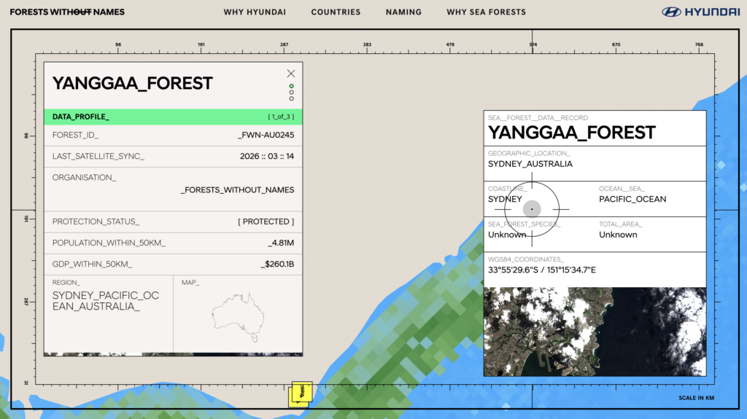The image size is (747, 419).
Task: Go to the Naming page
Action: click(403, 12)
